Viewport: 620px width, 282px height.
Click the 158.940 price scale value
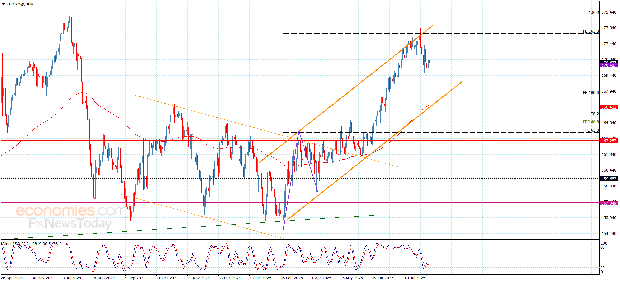click(609, 186)
